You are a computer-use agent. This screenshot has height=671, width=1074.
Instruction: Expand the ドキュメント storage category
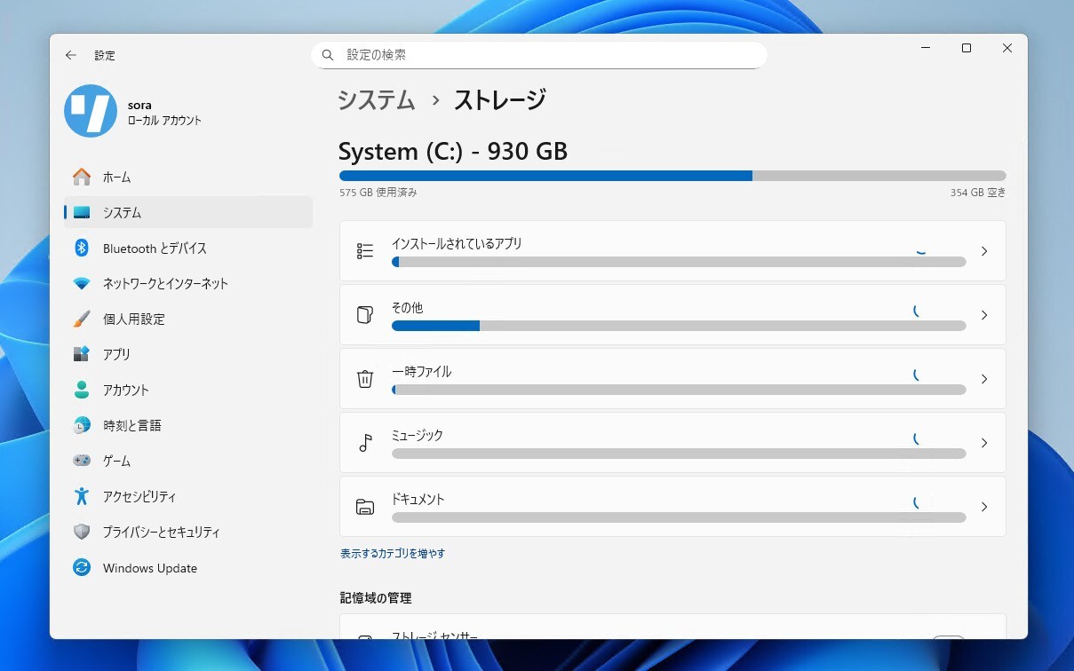(x=672, y=507)
